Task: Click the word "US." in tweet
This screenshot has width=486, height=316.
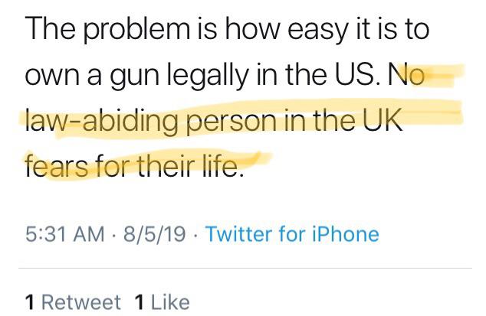Action: pyautogui.click(x=358, y=74)
